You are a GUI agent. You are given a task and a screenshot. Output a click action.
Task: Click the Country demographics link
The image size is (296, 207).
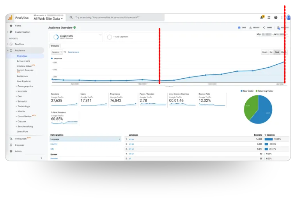pyautogui.click(x=54, y=144)
